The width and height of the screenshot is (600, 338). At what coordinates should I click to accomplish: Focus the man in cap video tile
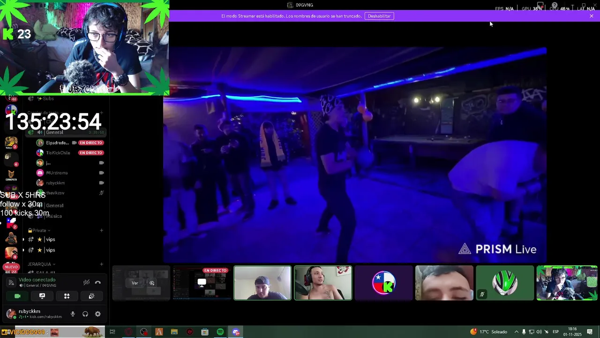262,283
